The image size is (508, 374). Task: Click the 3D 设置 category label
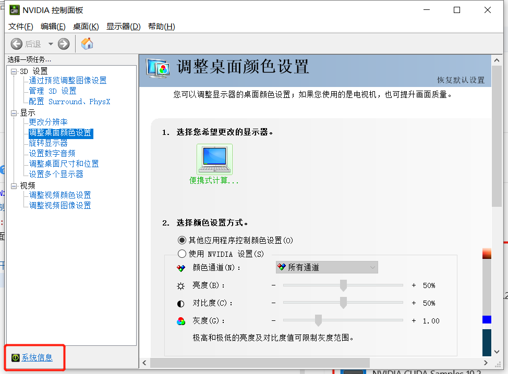pos(34,71)
